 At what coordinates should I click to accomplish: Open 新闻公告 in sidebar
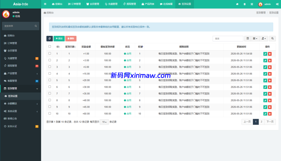[x=21, y=119]
